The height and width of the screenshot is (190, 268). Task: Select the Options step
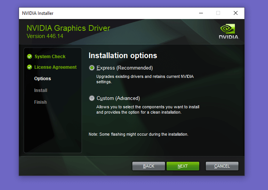pyautogui.click(x=43, y=79)
